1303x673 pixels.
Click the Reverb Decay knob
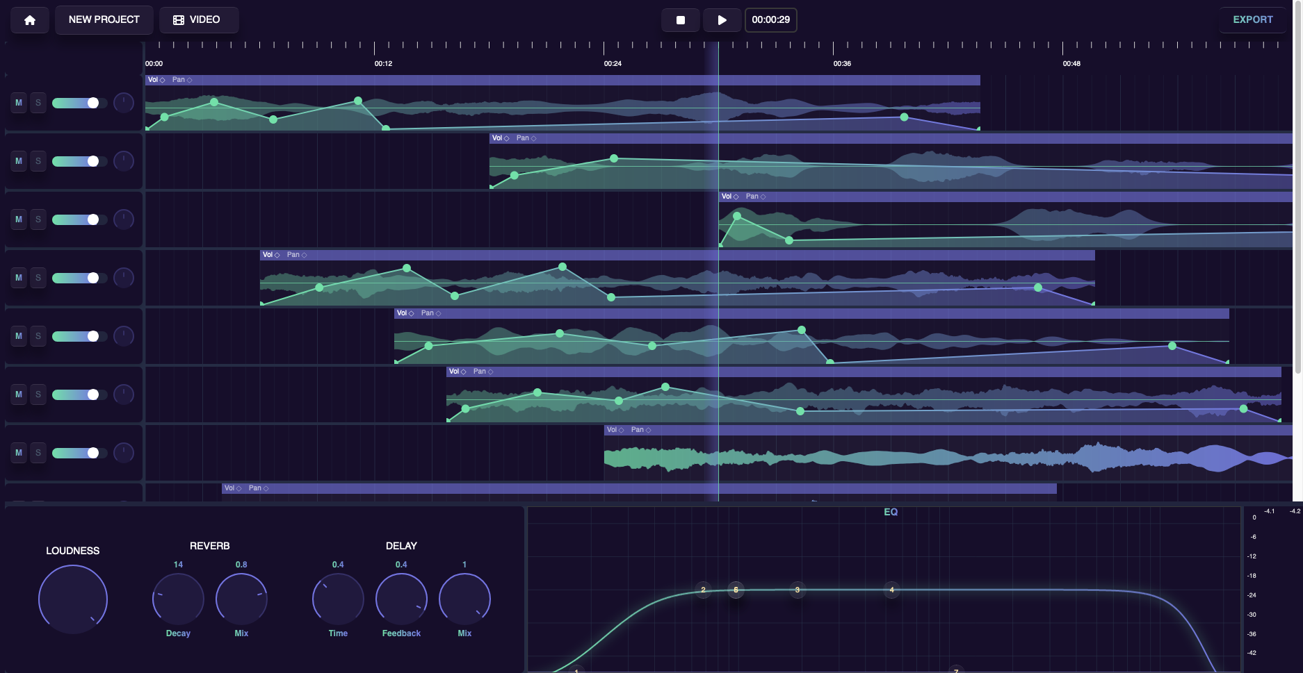178,599
